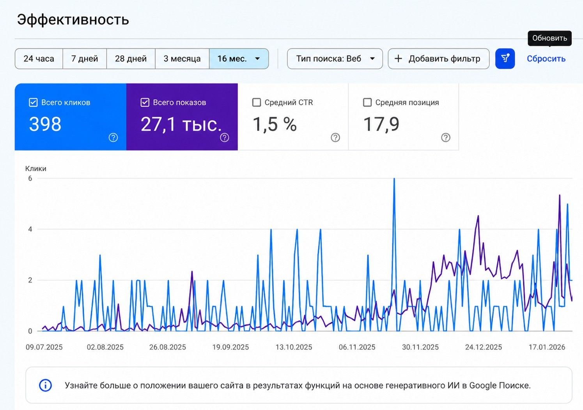The height and width of the screenshot is (410, 583).
Task: Select the 7 дней range tab
Action: 85,59
